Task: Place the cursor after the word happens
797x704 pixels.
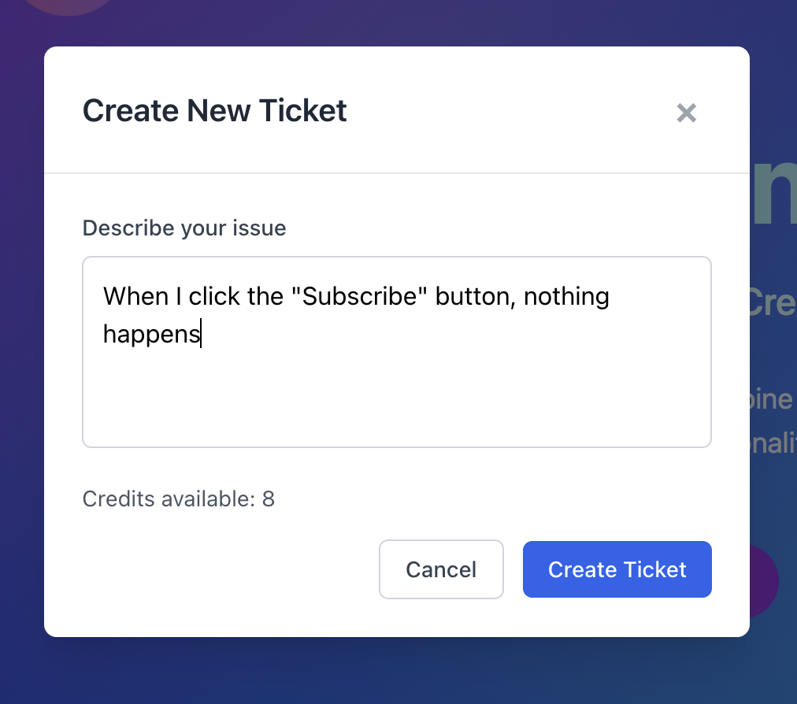Action: pos(202,333)
